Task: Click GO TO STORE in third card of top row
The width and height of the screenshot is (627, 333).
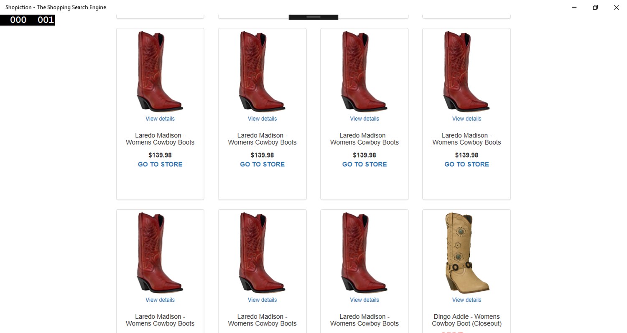Action: [x=364, y=164]
